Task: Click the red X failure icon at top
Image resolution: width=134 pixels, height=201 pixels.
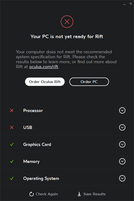Action: (x=67, y=22)
